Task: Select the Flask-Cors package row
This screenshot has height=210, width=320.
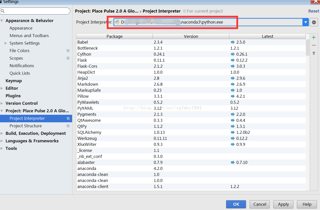Action: [191, 66]
